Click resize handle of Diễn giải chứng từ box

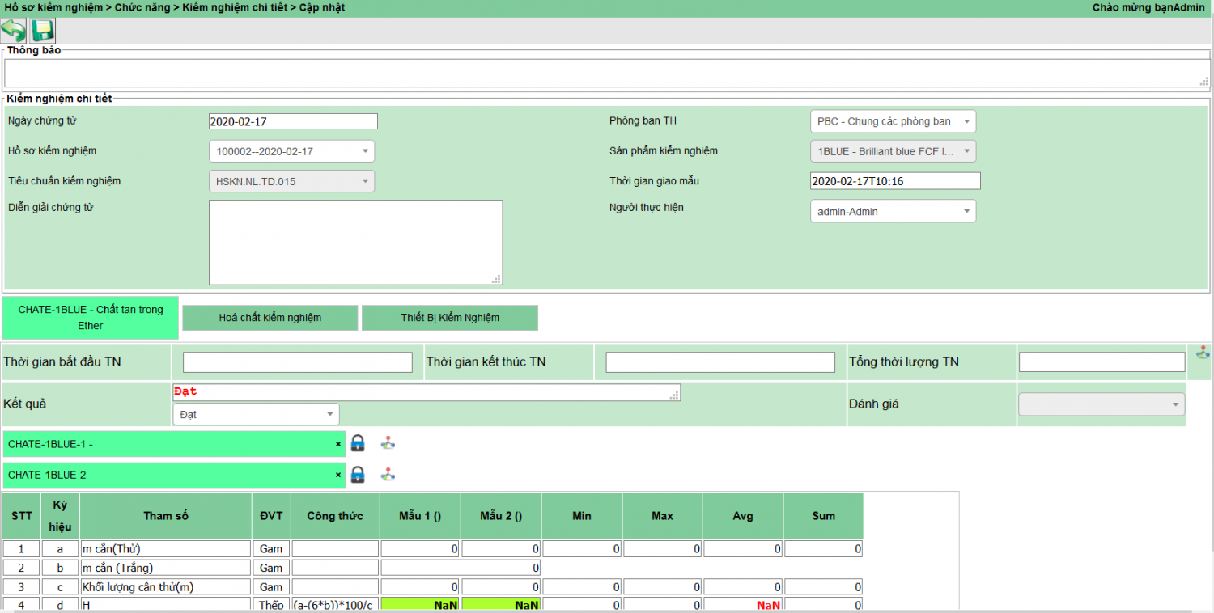(497, 279)
